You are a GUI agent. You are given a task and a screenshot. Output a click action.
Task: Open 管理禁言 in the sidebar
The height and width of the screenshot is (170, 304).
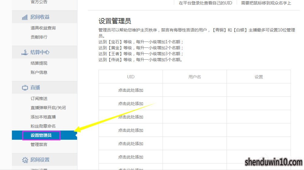click(39, 145)
